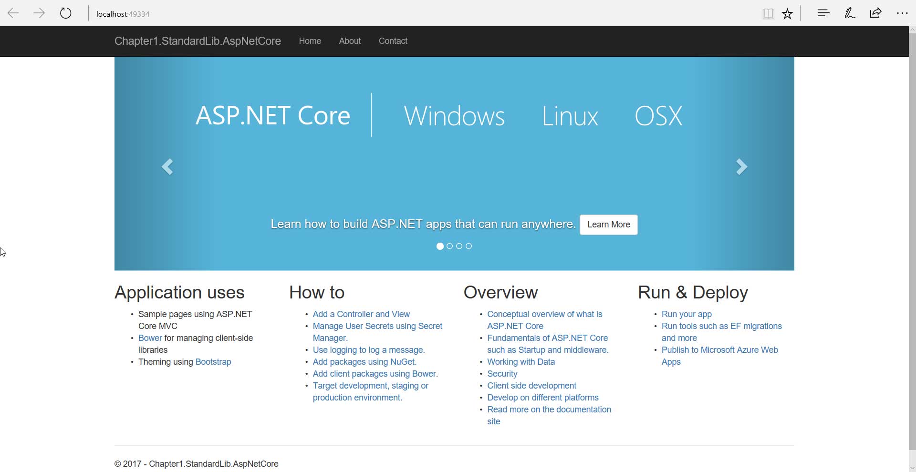Open the reading view book icon
This screenshot has height=472, width=916.
(x=768, y=14)
